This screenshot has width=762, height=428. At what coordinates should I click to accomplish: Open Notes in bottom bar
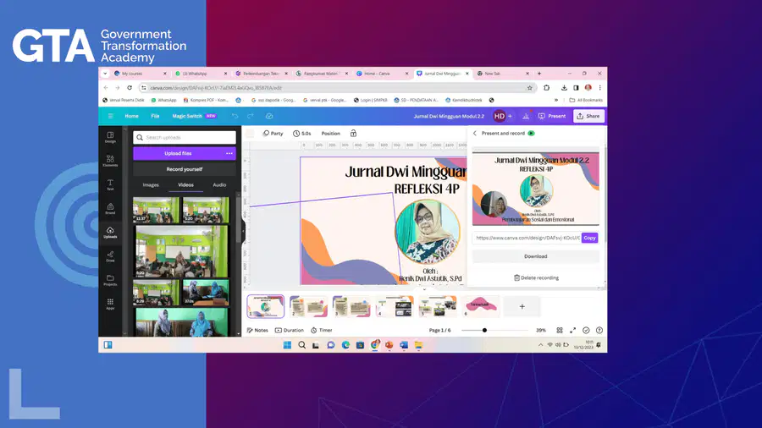pyautogui.click(x=257, y=330)
